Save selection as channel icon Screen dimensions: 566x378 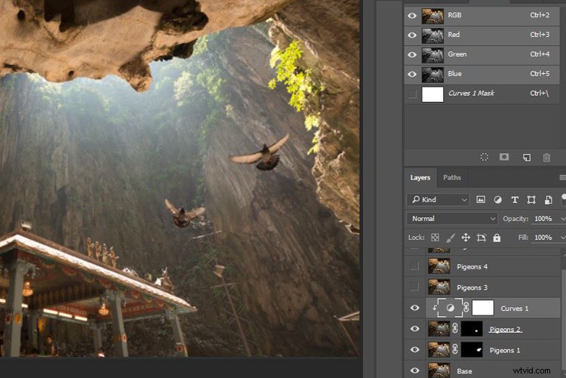504,157
